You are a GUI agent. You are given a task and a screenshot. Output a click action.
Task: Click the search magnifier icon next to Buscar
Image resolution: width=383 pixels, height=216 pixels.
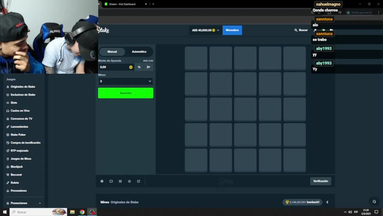pos(296,30)
